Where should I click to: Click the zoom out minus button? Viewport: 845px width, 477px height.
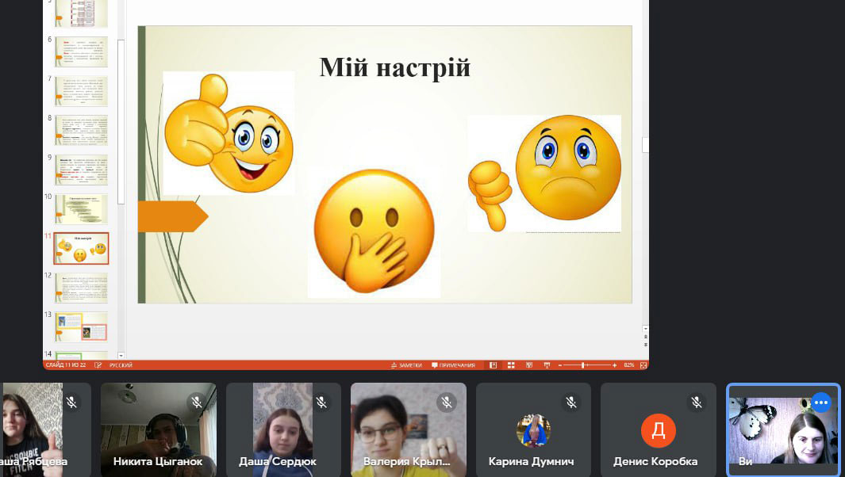[560, 365]
